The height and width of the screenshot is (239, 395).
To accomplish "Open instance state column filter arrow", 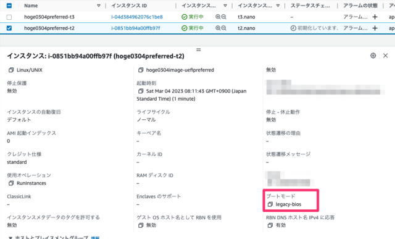I will click(225, 6).
